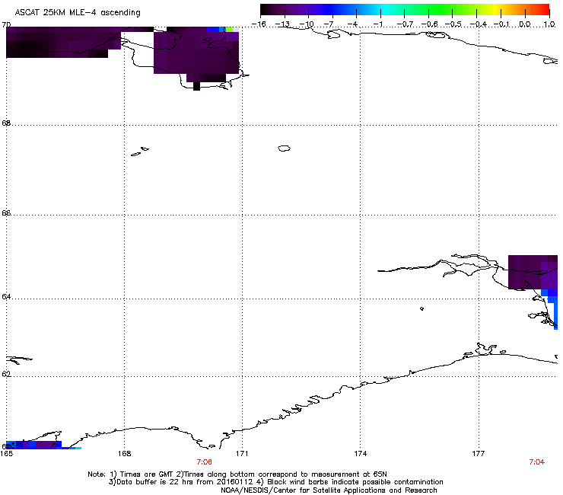The image size is (563, 495).
Task: Click the longitude label "165"
Action: coord(6,454)
